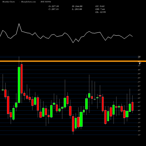The image size is (146, 146).
Task: Select the open price 'O: 227.10'
Action: coord(54,6)
